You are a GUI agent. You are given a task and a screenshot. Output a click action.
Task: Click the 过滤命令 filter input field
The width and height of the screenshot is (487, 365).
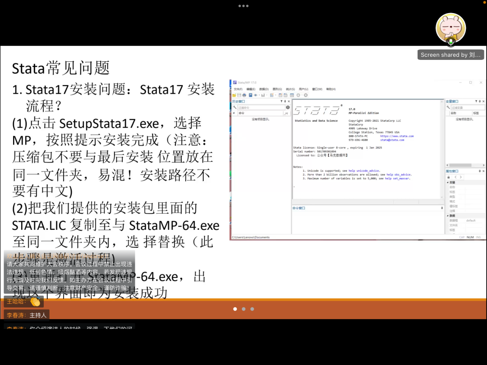pyautogui.click(x=261, y=107)
